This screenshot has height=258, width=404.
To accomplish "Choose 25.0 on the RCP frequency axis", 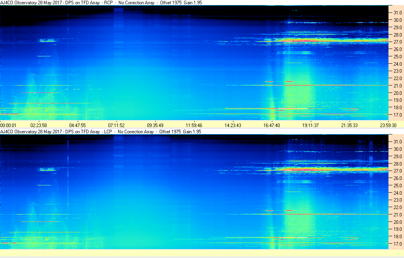I will [397, 56].
